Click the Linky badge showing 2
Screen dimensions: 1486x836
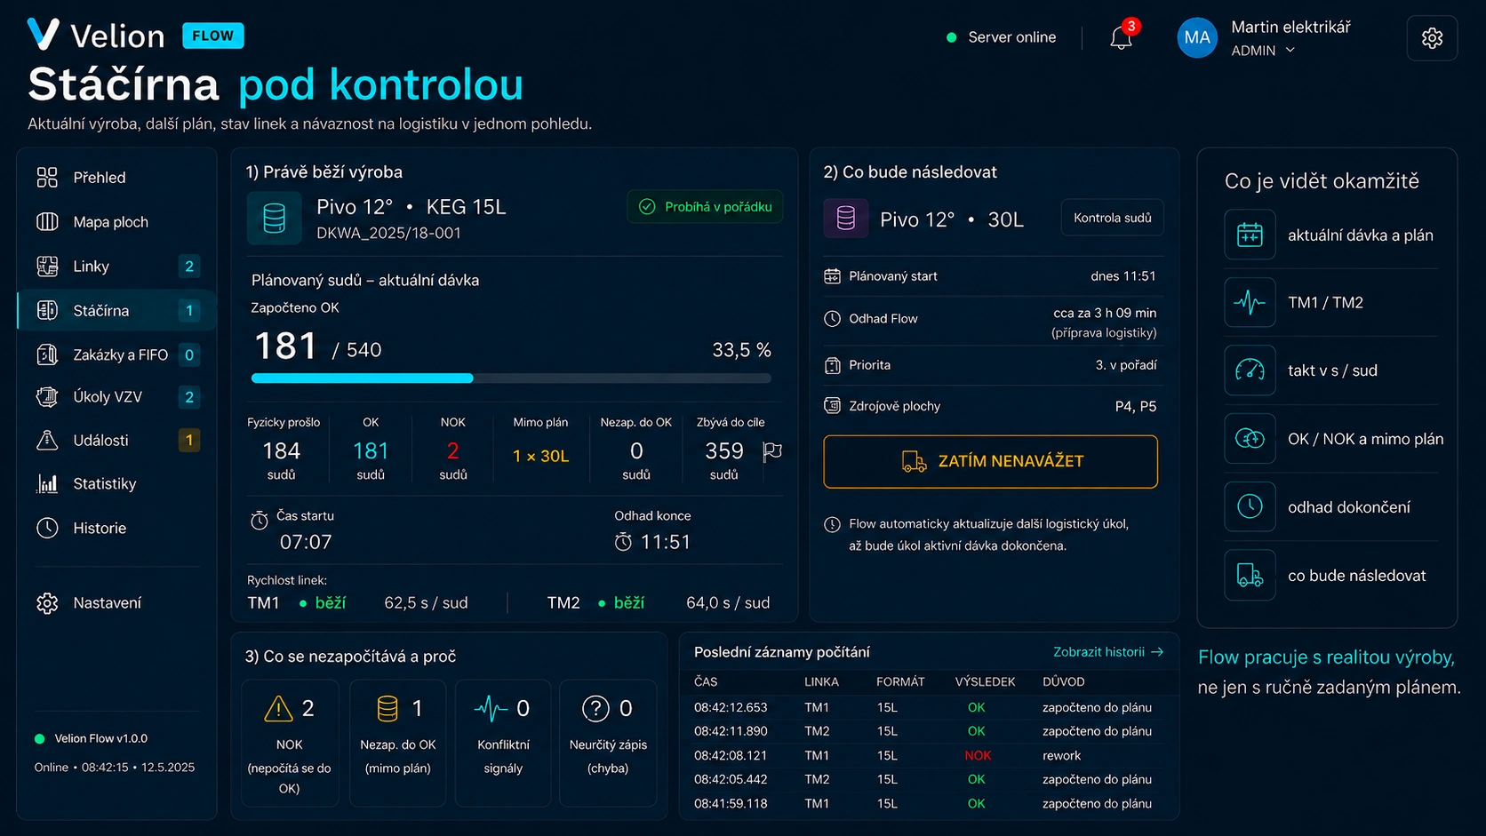[188, 267]
